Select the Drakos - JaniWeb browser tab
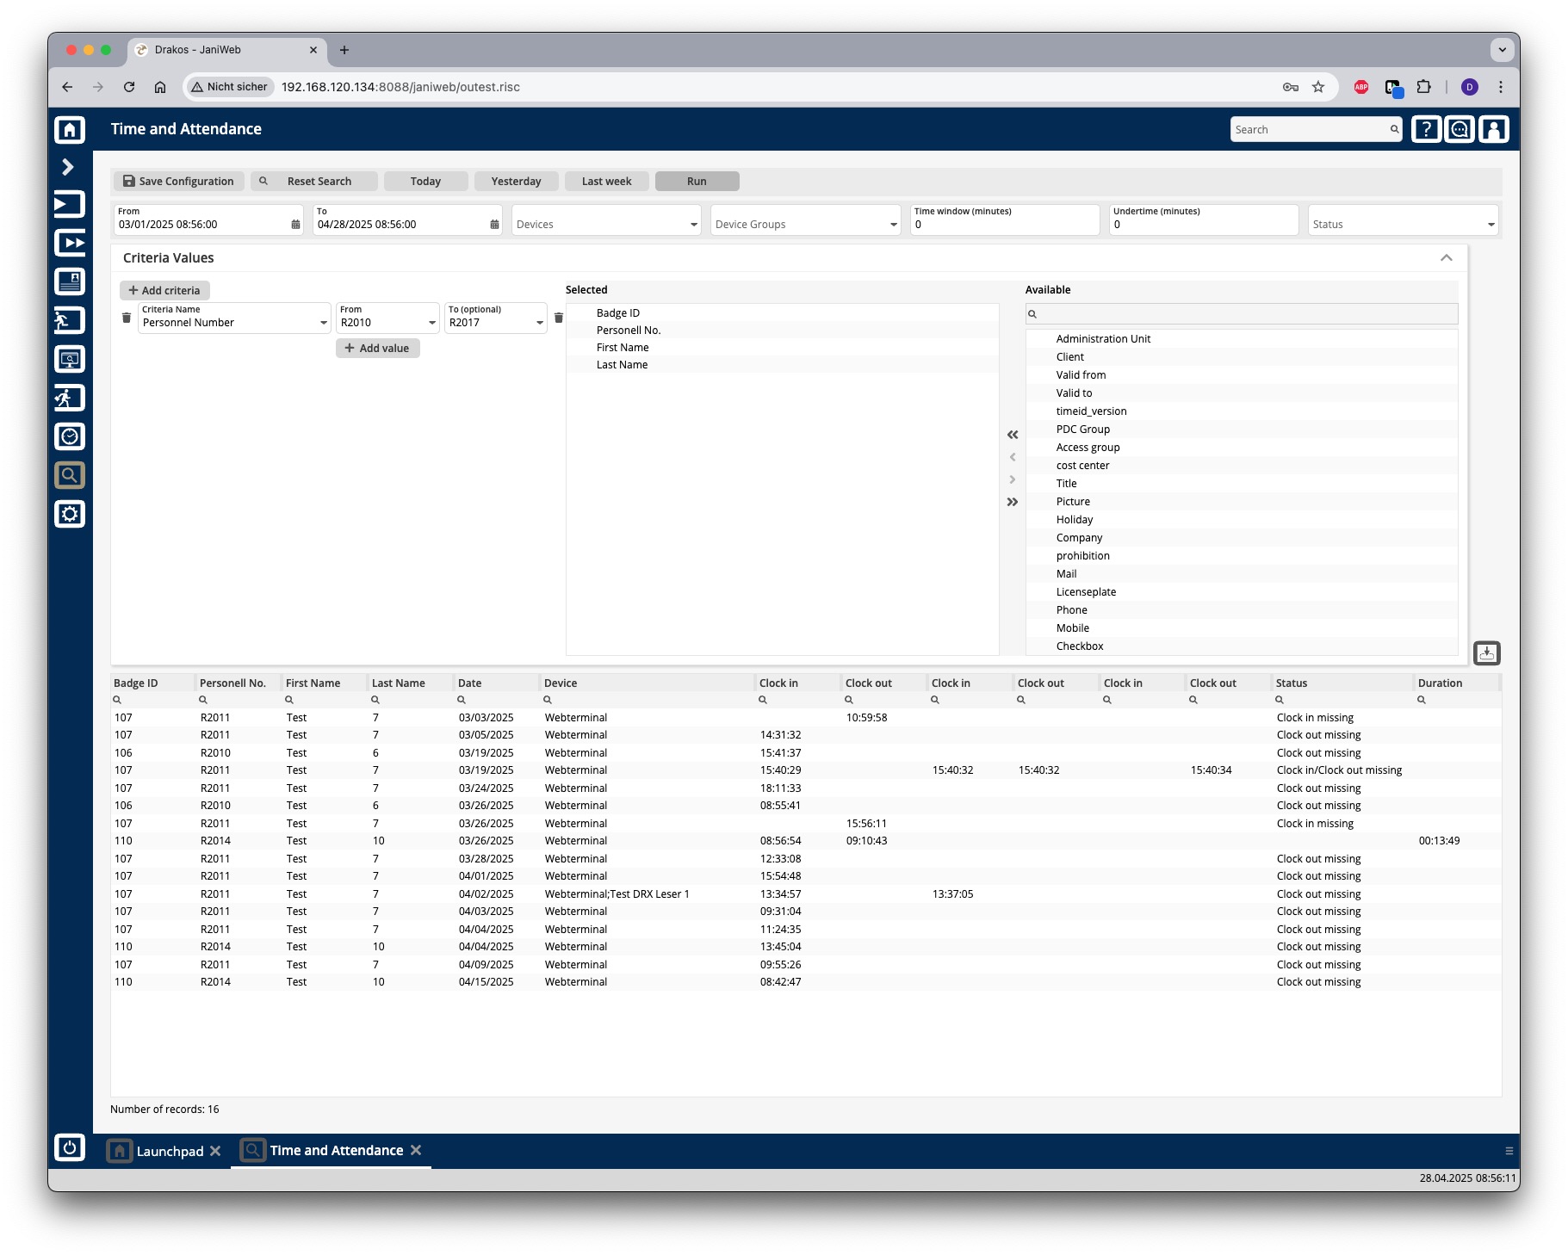Screen dimensions: 1568x1255 coord(227,50)
